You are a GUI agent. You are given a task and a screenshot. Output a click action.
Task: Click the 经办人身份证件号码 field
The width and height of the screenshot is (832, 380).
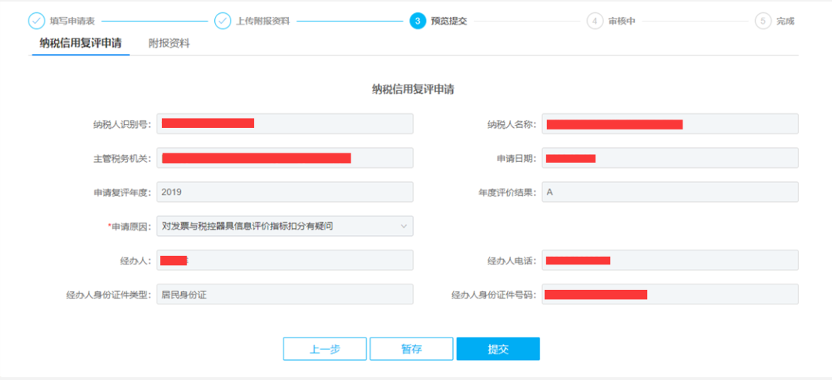point(670,294)
